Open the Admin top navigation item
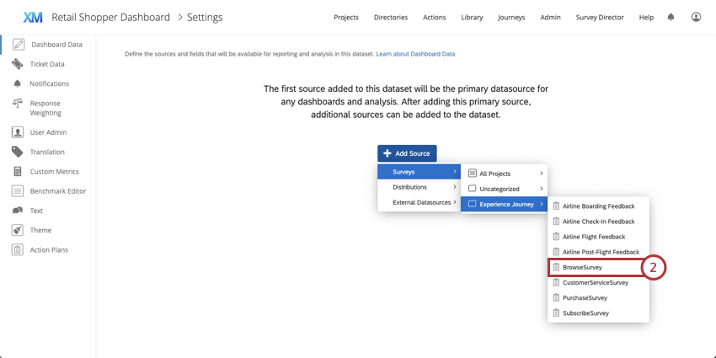The width and height of the screenshot is (716, 358). 550,18
